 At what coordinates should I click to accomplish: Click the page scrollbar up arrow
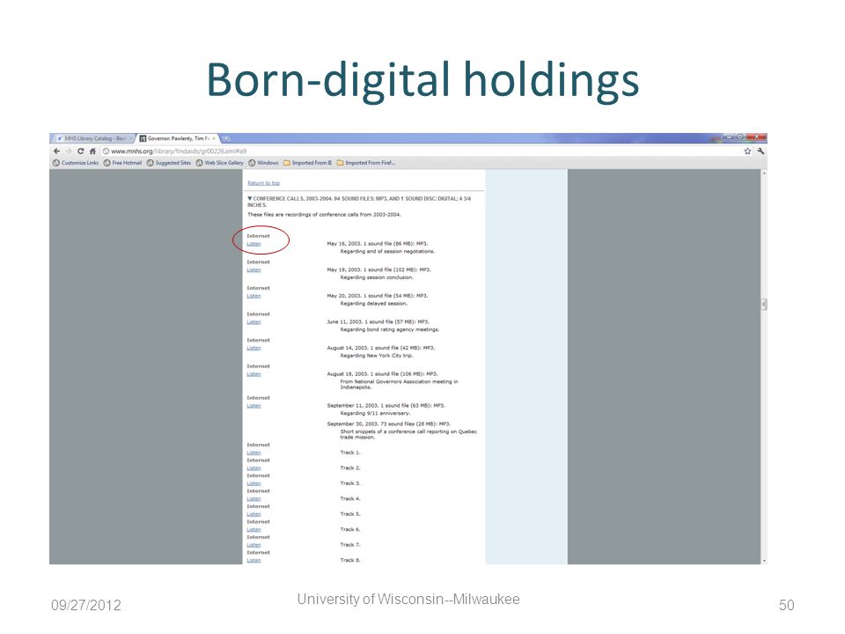point(764,173)
